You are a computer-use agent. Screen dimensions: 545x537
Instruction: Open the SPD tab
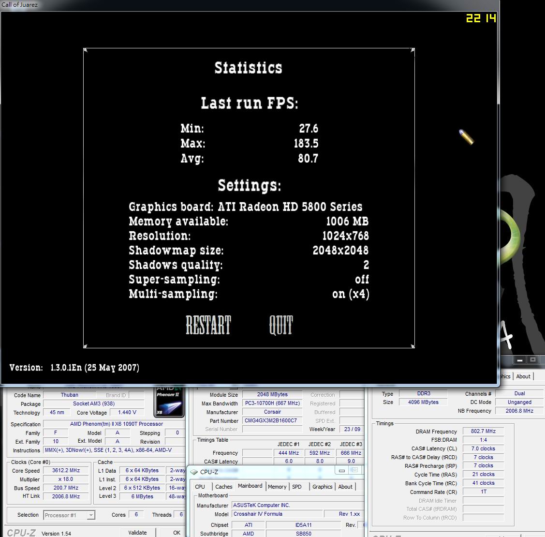tap(297, 487)
